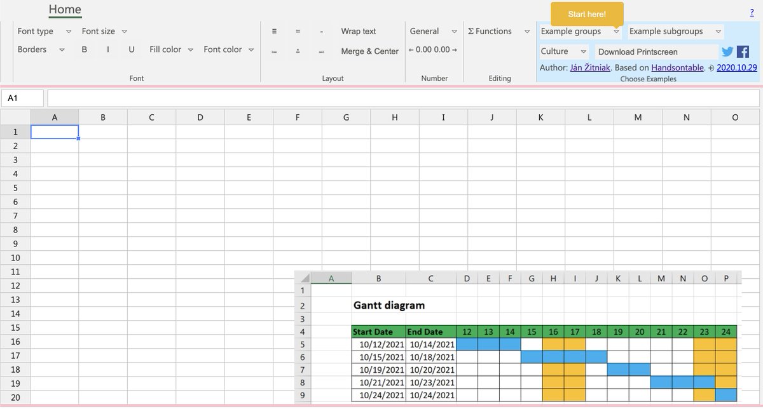Apply underline formatting
Screen dimensions: 763x409
(x=131, y=50)
